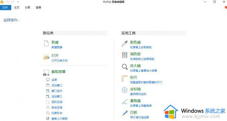Open the 标尺 tool heading
The image size is (227, 121).
pos(134,78)
